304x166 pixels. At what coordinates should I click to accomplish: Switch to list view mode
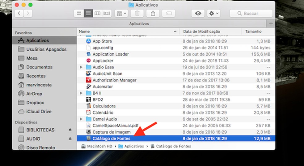tap(88, 13)
